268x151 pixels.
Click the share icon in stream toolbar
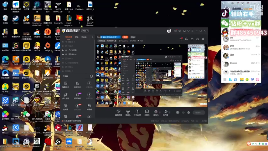203,39
